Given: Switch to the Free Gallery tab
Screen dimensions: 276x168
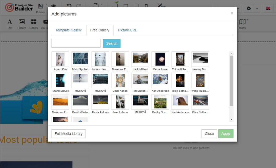Looking at the screenshot, I should point(100,30).
